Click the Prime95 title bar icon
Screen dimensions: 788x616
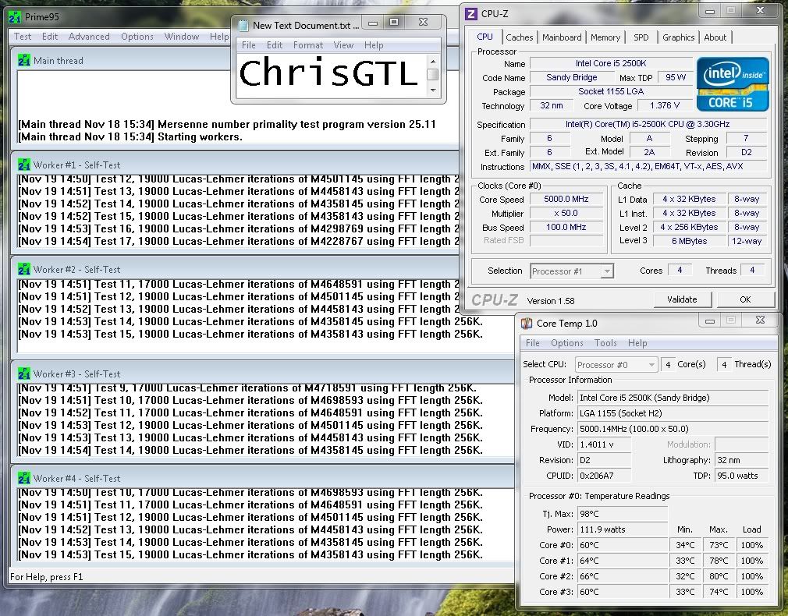(14, 16)
